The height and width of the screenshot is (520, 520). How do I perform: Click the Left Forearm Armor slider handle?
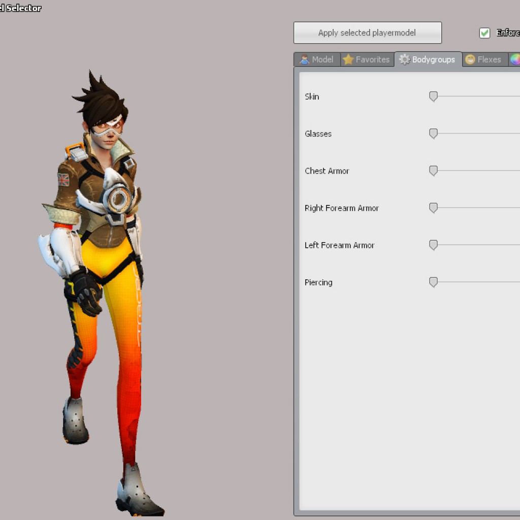(x=433, y=245)
